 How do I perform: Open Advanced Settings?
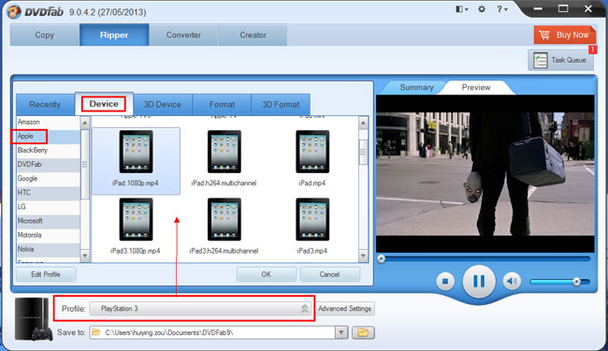[x=344, y=309]
